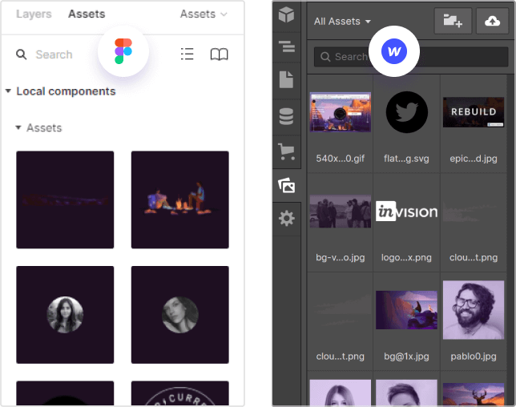The width and height of the screenshot is (516, 407).
Task: Collapse the Local components section
Action: click(8, 91)
